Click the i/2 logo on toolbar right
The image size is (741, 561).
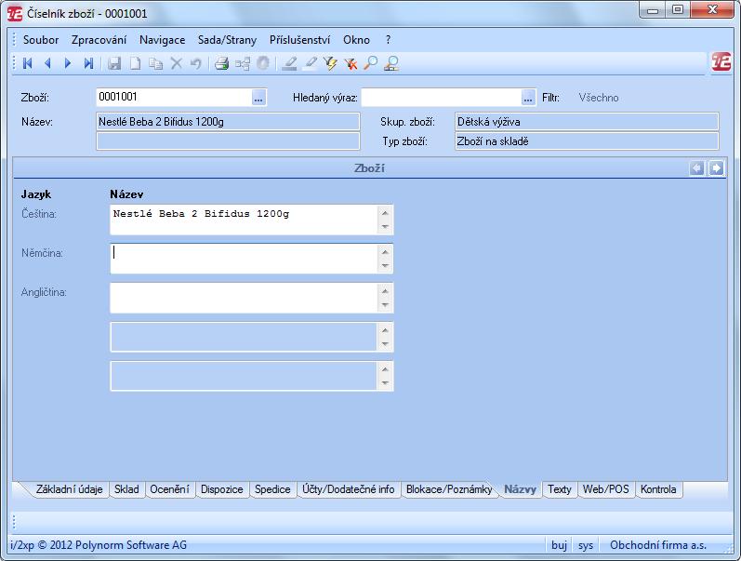[721, 62]
